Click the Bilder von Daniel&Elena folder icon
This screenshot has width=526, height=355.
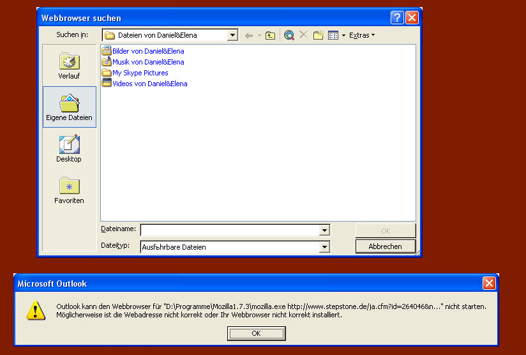(107, 50)
